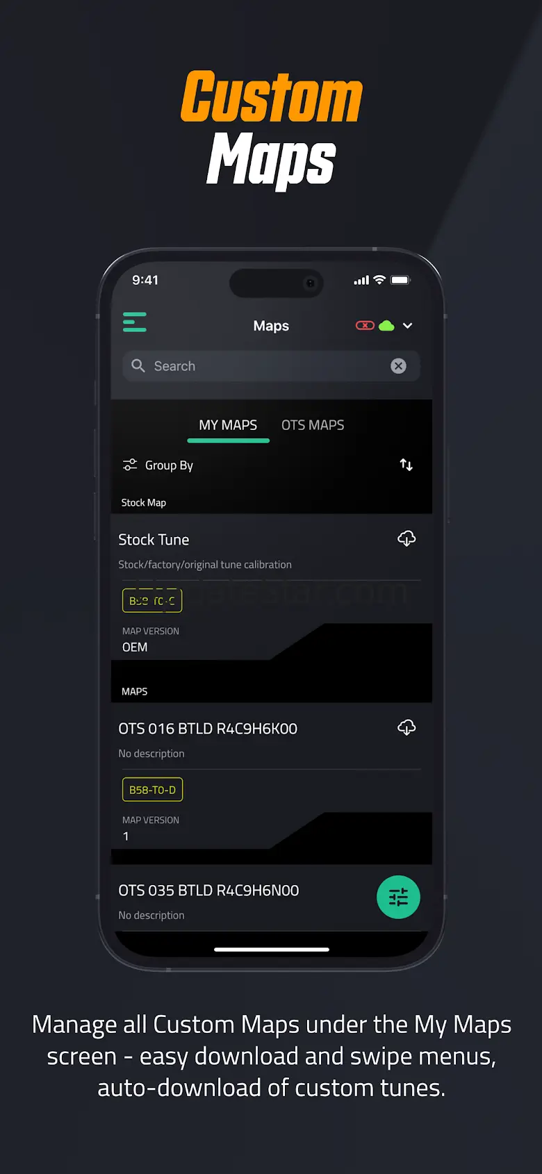Download the Stock Tune via cloud icon
542x1174 pixels.
(x=406, y=538)
